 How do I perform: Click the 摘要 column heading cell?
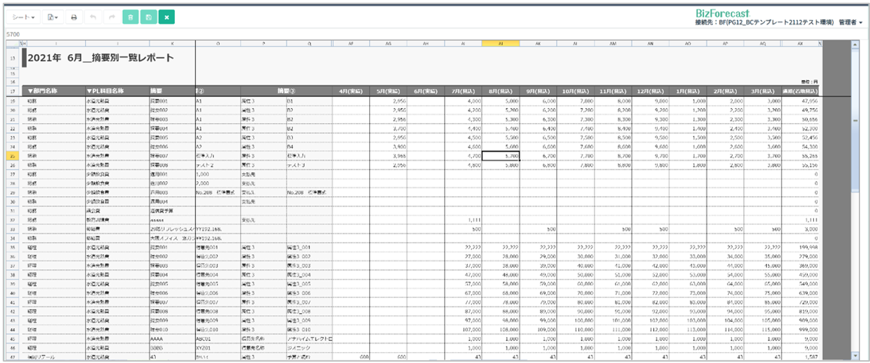coord(157,91)
